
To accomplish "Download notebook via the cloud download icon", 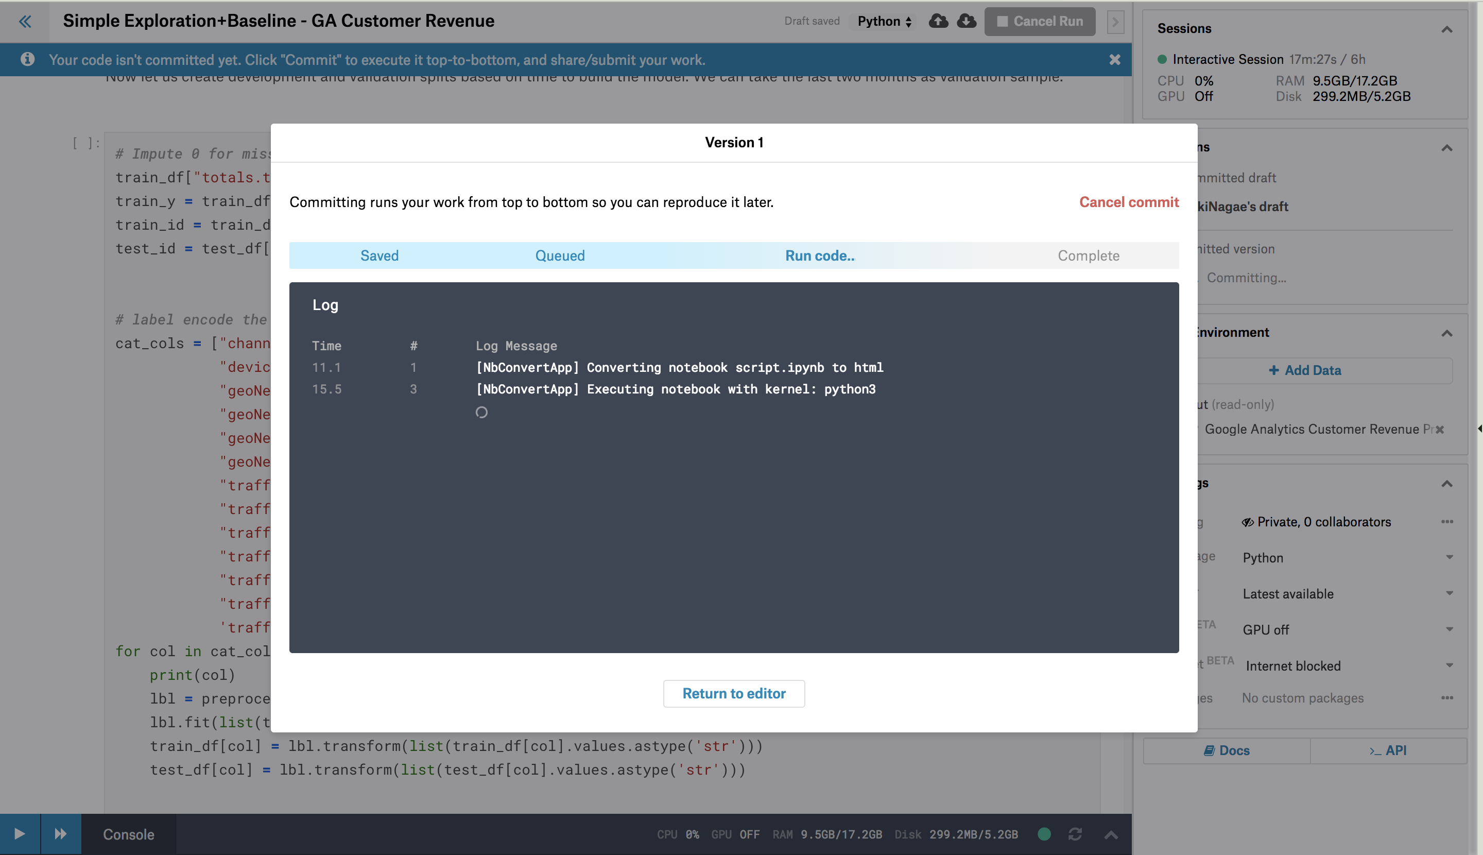I will pyautogui.click(x=967, y=21).
